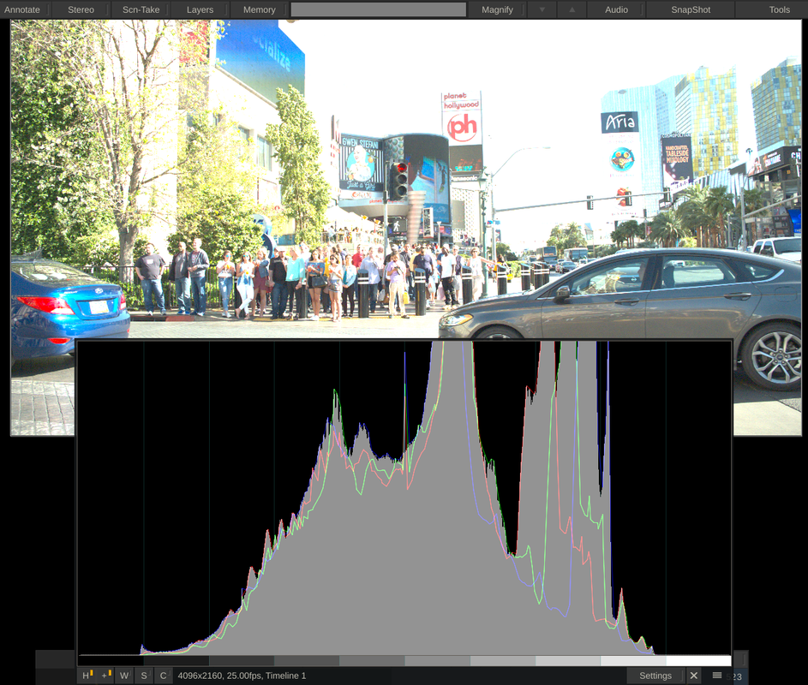Click the grey field in the top toolbar
The image size is (808, 685).
click(x=379, y=9)
